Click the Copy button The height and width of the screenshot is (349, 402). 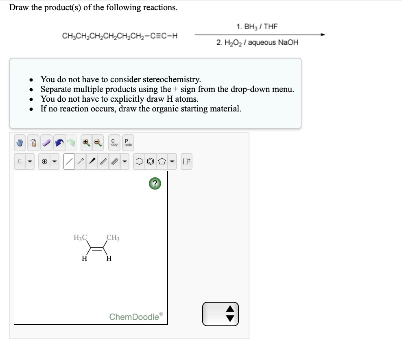pos(114,143)
